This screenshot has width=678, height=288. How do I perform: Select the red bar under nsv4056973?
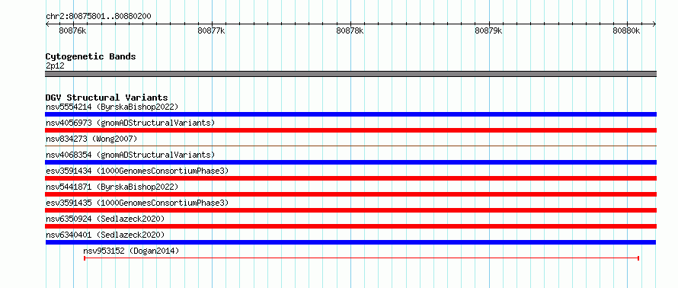pos(350,130)
